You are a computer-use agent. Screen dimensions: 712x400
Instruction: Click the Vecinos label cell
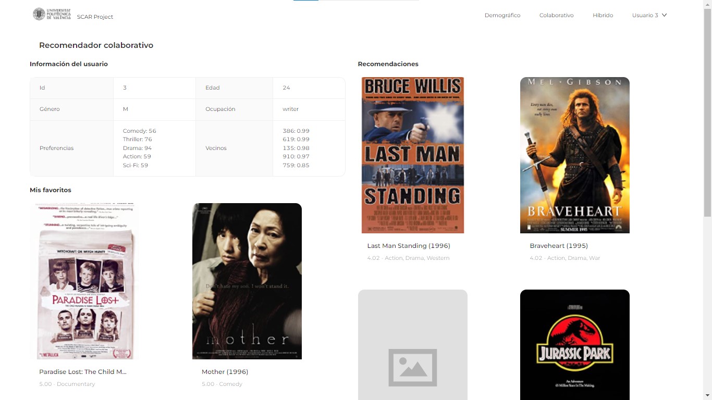pyautogui.click(x=234, y=148)
